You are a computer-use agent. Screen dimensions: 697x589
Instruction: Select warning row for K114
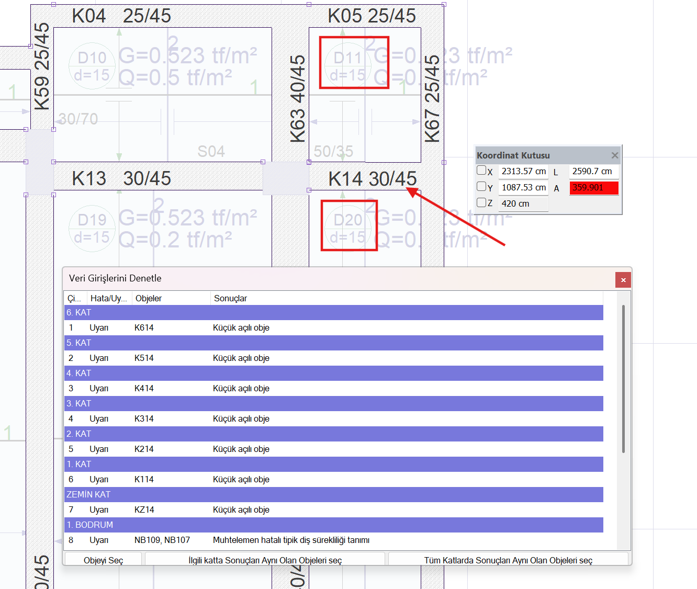click(x=334, y=479)
